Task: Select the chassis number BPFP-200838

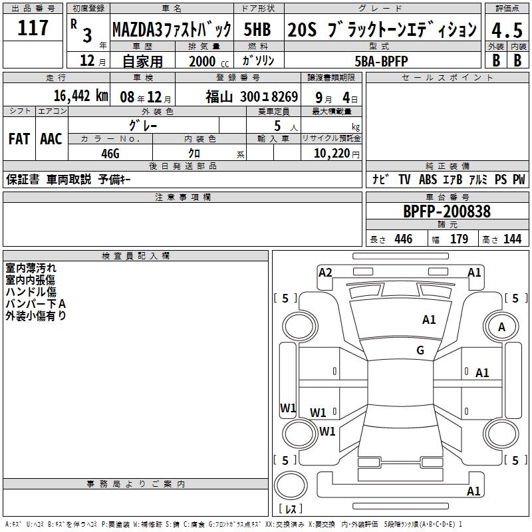Action: [x=447, y=211]
